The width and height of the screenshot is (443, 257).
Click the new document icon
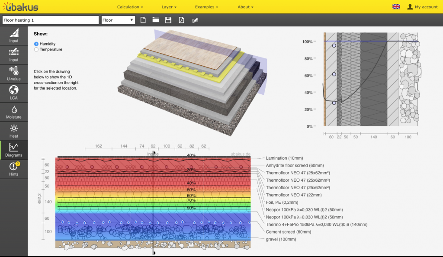[143, 20]
